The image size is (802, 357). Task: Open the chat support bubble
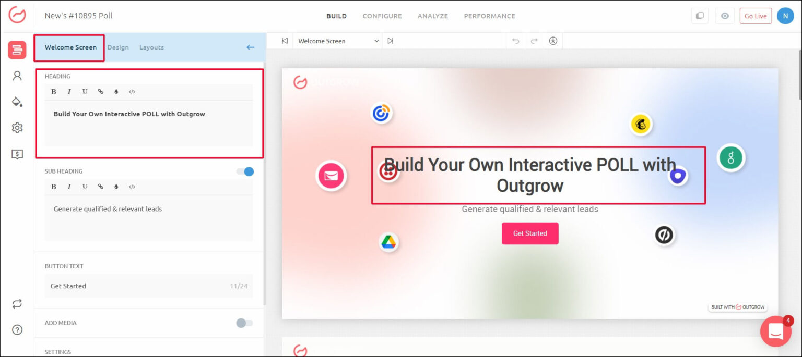775,331
